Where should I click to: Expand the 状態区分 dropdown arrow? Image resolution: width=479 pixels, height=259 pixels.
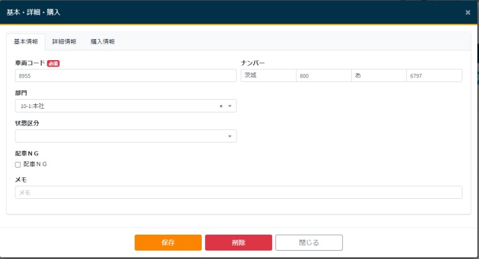coord(229,136)
